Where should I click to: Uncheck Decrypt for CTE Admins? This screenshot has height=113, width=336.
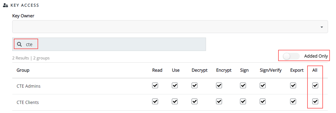(195, 86)
